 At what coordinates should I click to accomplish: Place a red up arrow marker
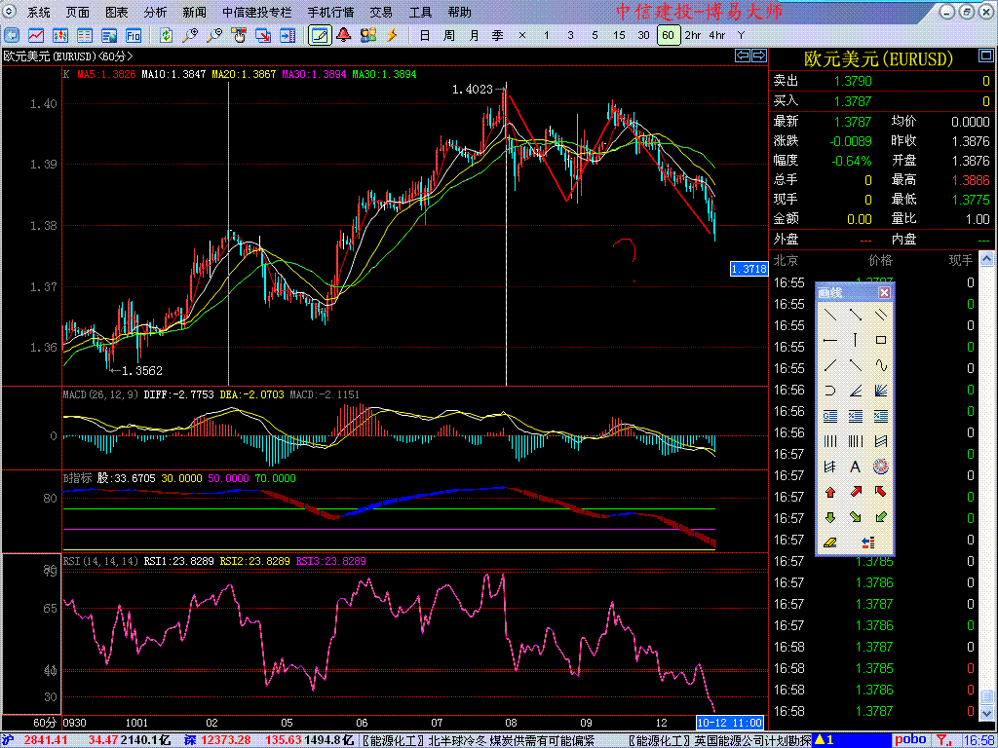830,492
